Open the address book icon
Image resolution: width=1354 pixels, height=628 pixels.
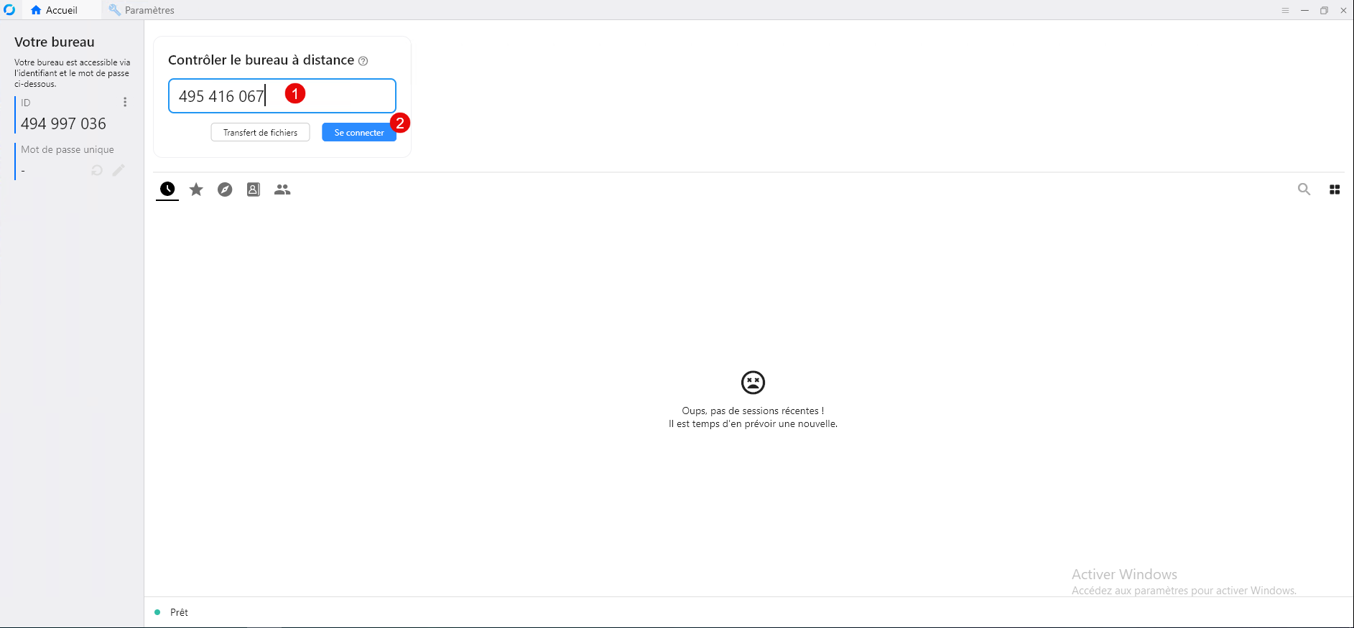[254, 189]
